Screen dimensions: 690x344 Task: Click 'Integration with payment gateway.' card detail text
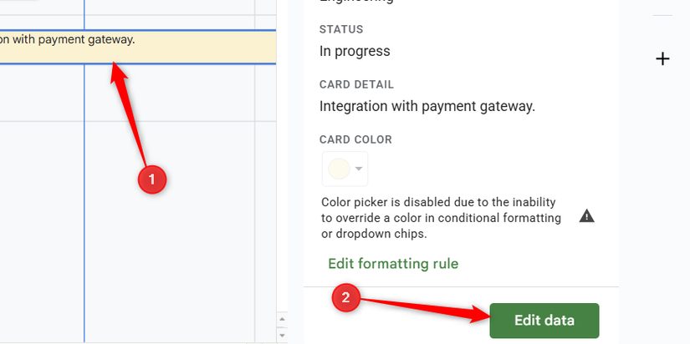(427, 106)
